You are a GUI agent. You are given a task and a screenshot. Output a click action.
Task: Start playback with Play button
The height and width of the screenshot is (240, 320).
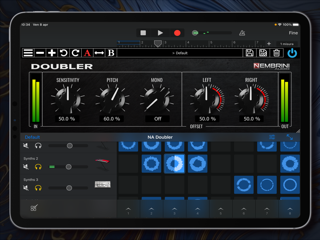pyautogui.click(x=160, y=33)
